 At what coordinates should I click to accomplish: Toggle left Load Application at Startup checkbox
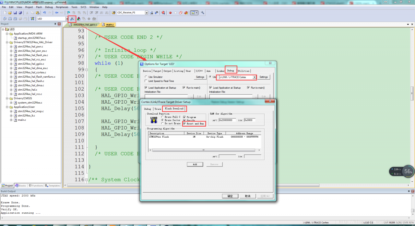tap(146, 88)
